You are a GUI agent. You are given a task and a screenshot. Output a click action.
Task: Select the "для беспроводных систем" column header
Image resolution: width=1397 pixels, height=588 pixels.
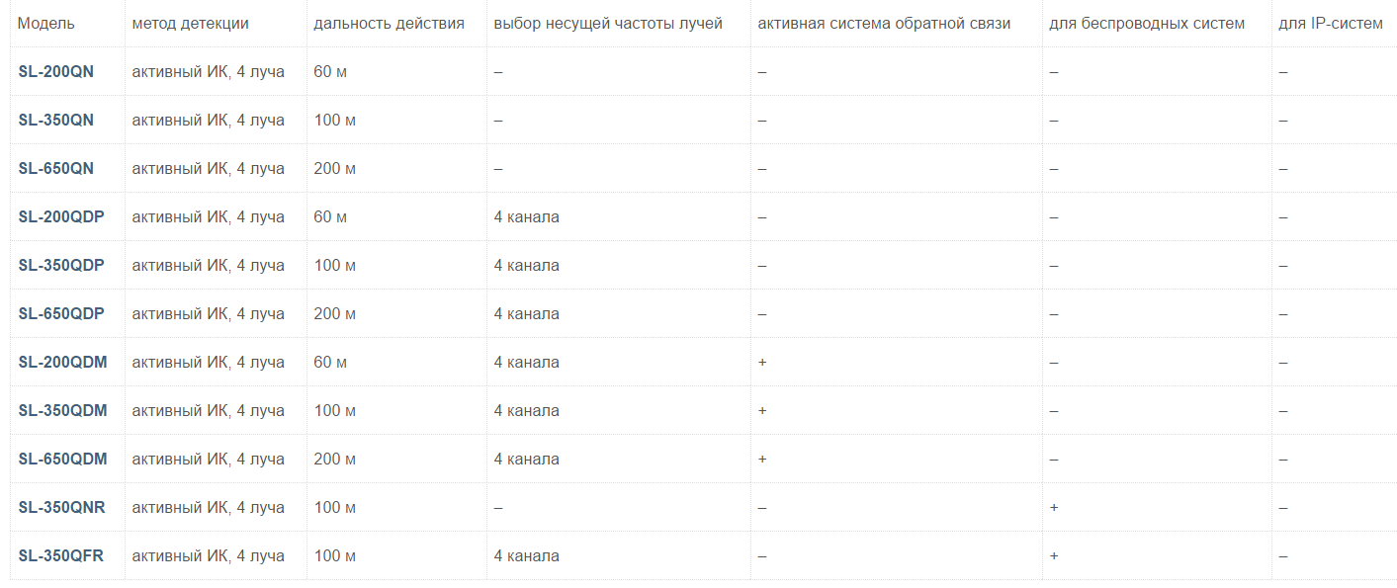(1147, 23)
